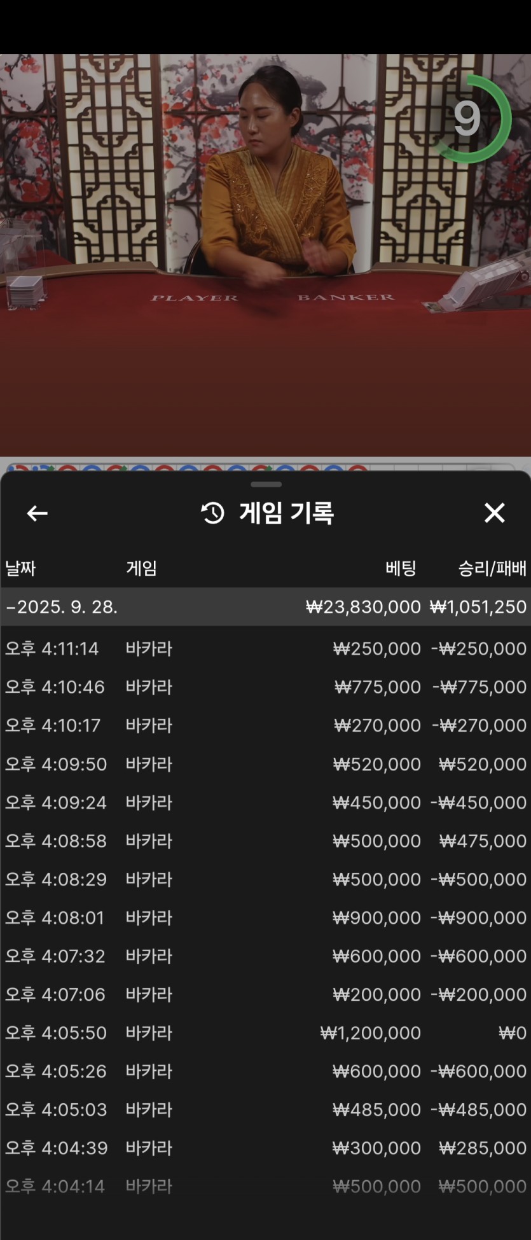Close the game history panel
531x1240 pixels.
click(x=494, y=513)
